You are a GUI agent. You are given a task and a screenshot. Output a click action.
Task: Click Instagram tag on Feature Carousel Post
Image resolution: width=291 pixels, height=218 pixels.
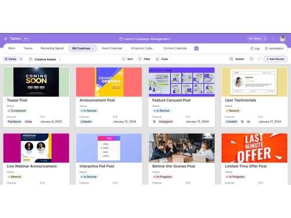click(166, 121)
